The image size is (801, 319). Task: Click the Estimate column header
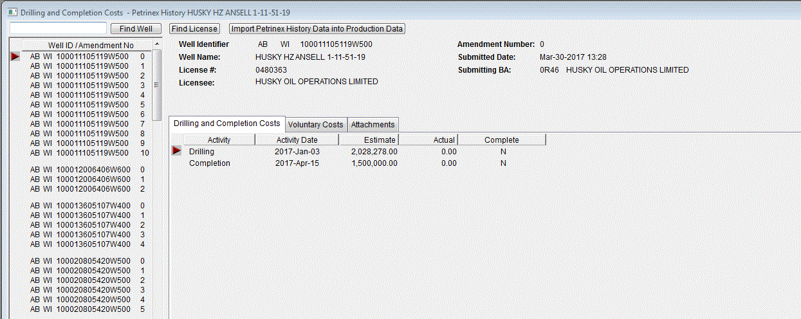coord(368,140)
